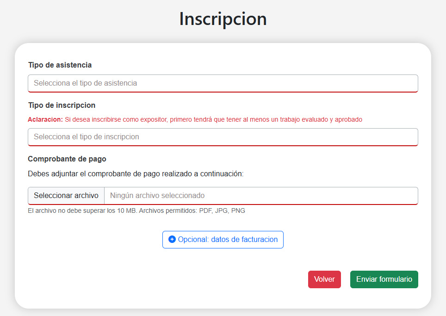This screenshot has height=316, width=446.
Task: Click the 'Tipo de inscripcion' label
Action: (x=62, y=105)
